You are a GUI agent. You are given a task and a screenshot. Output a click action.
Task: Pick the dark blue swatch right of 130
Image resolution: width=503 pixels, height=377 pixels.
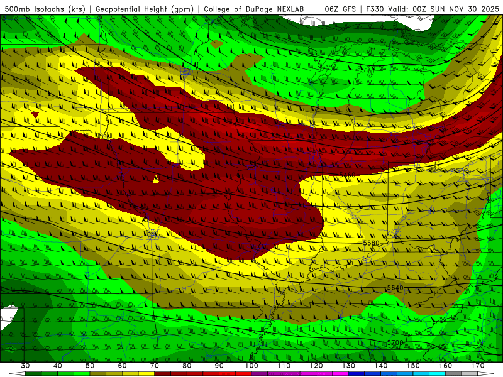(357, 374)
